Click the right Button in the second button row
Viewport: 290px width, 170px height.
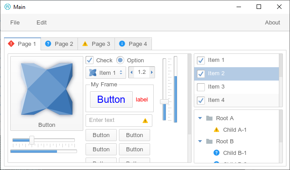pos(135,149)
